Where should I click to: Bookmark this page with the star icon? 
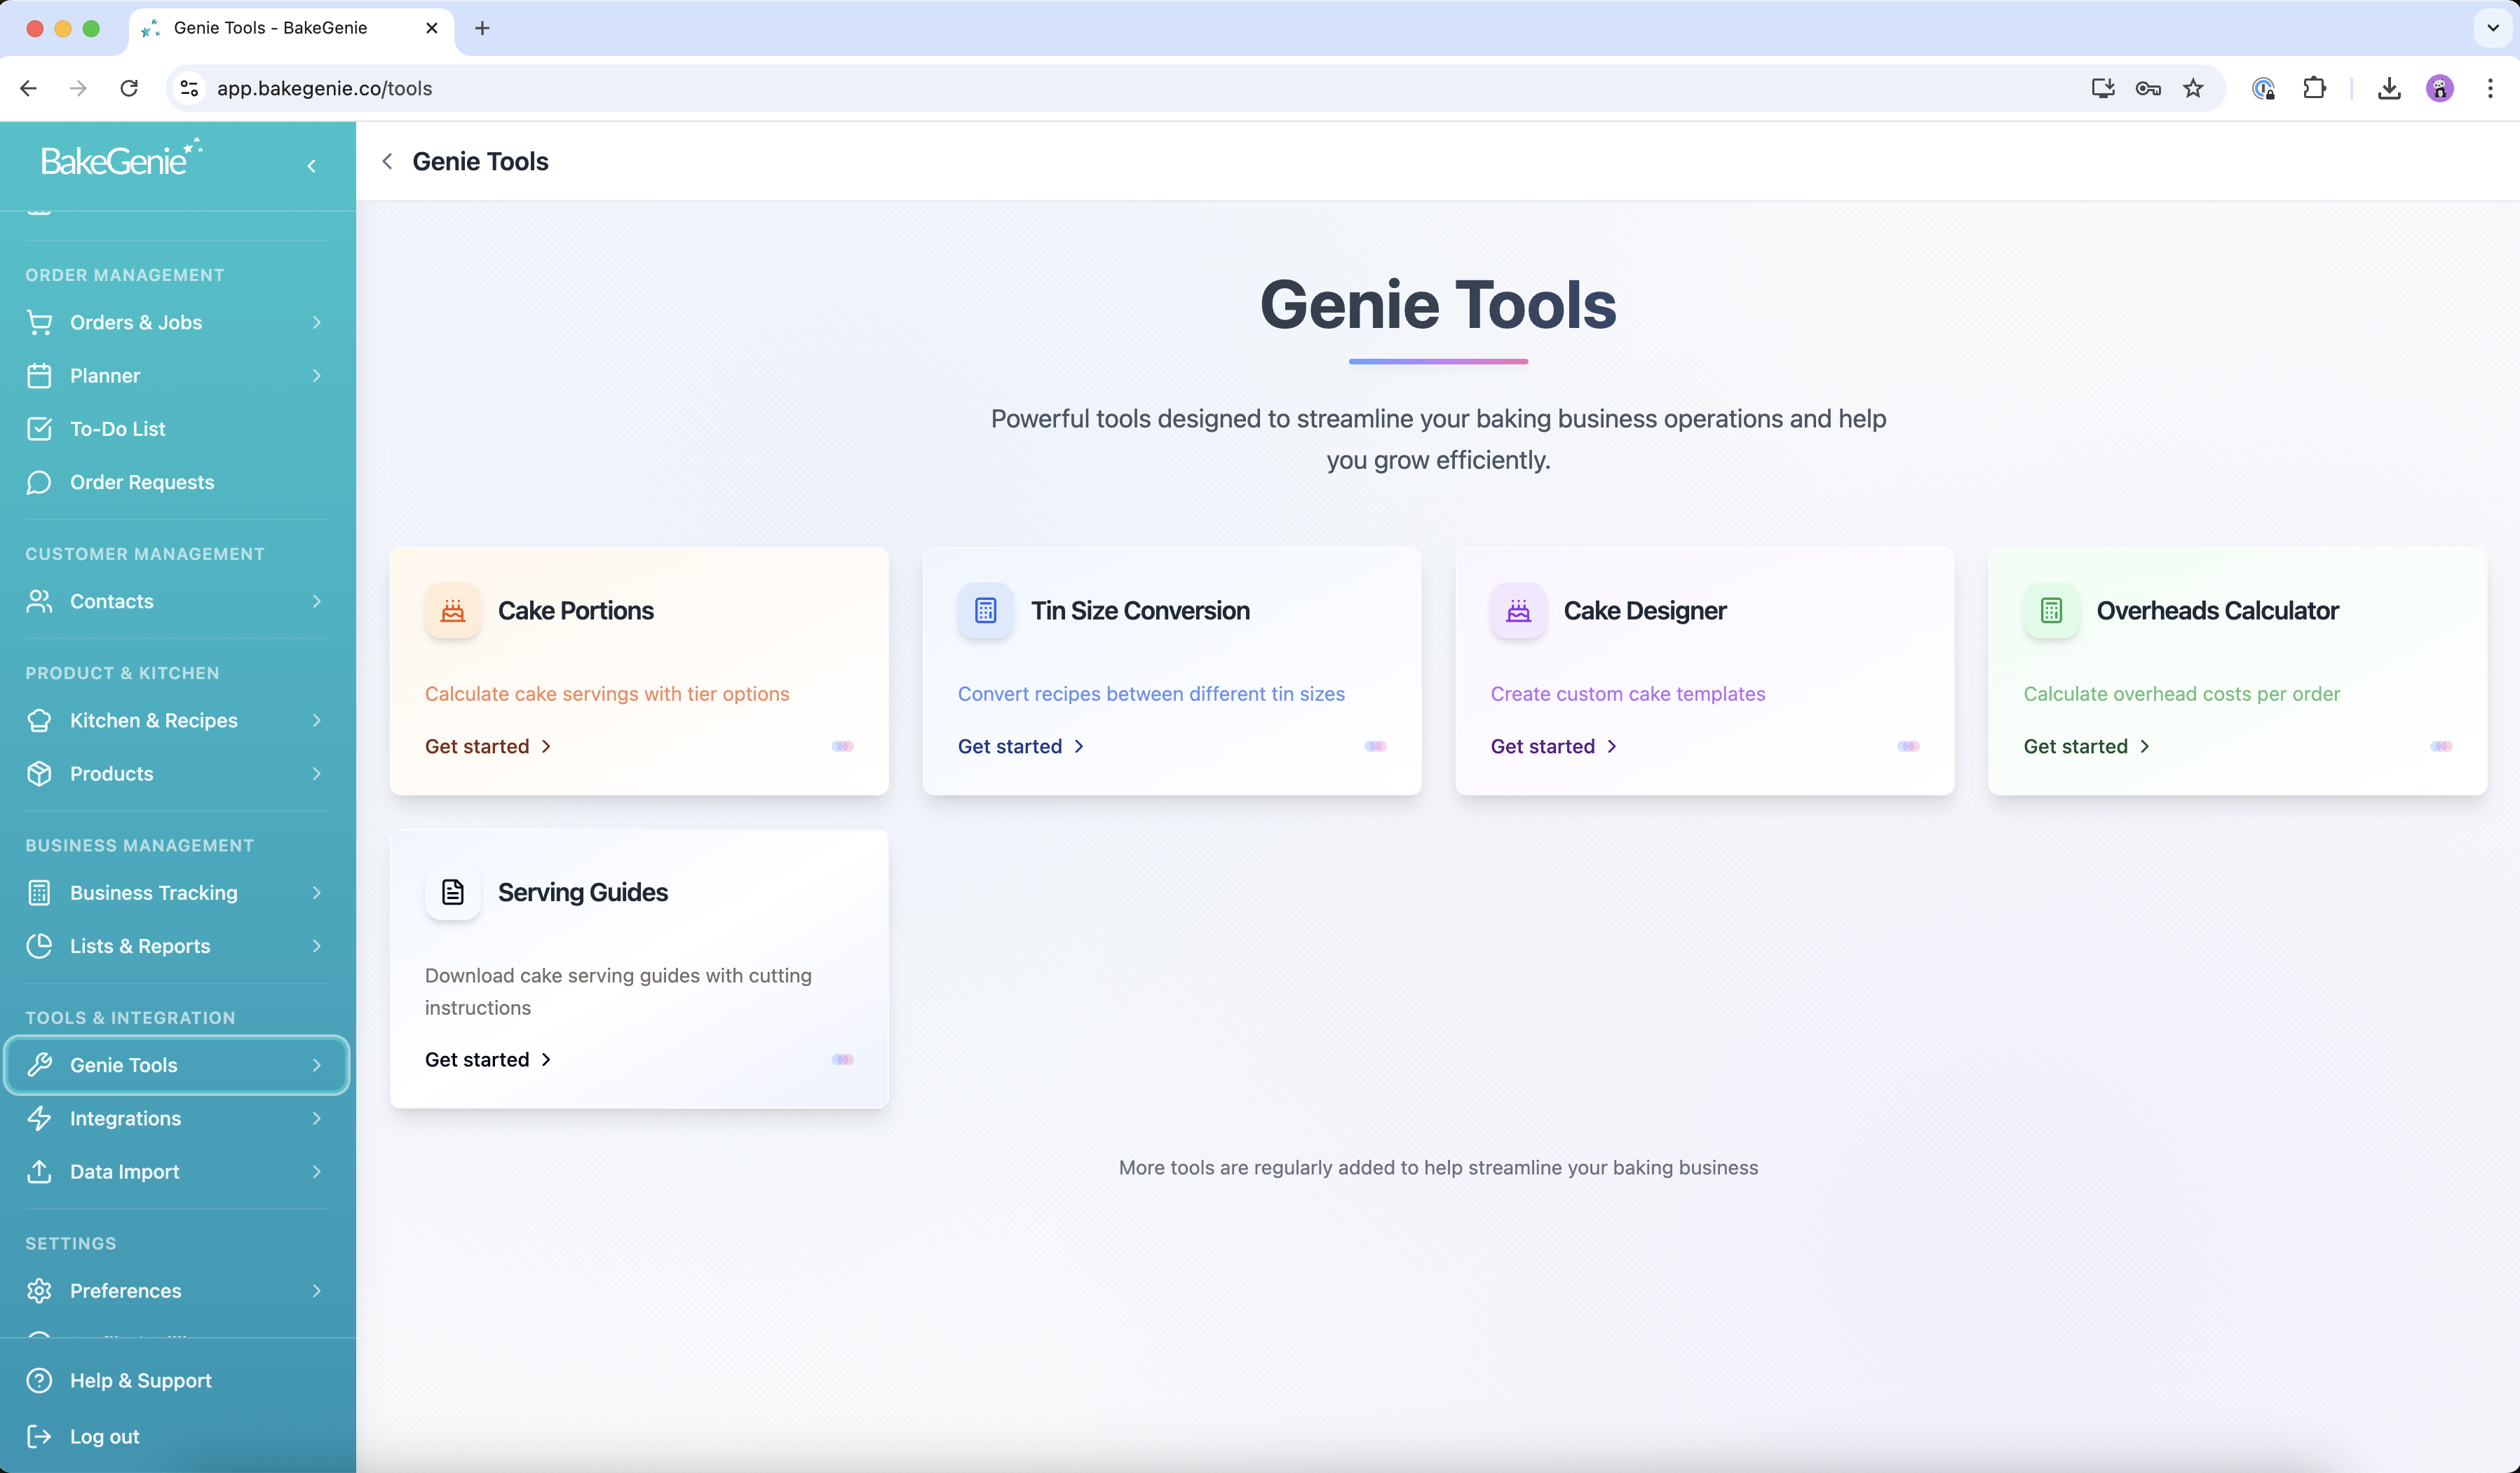click(2193, 88)
